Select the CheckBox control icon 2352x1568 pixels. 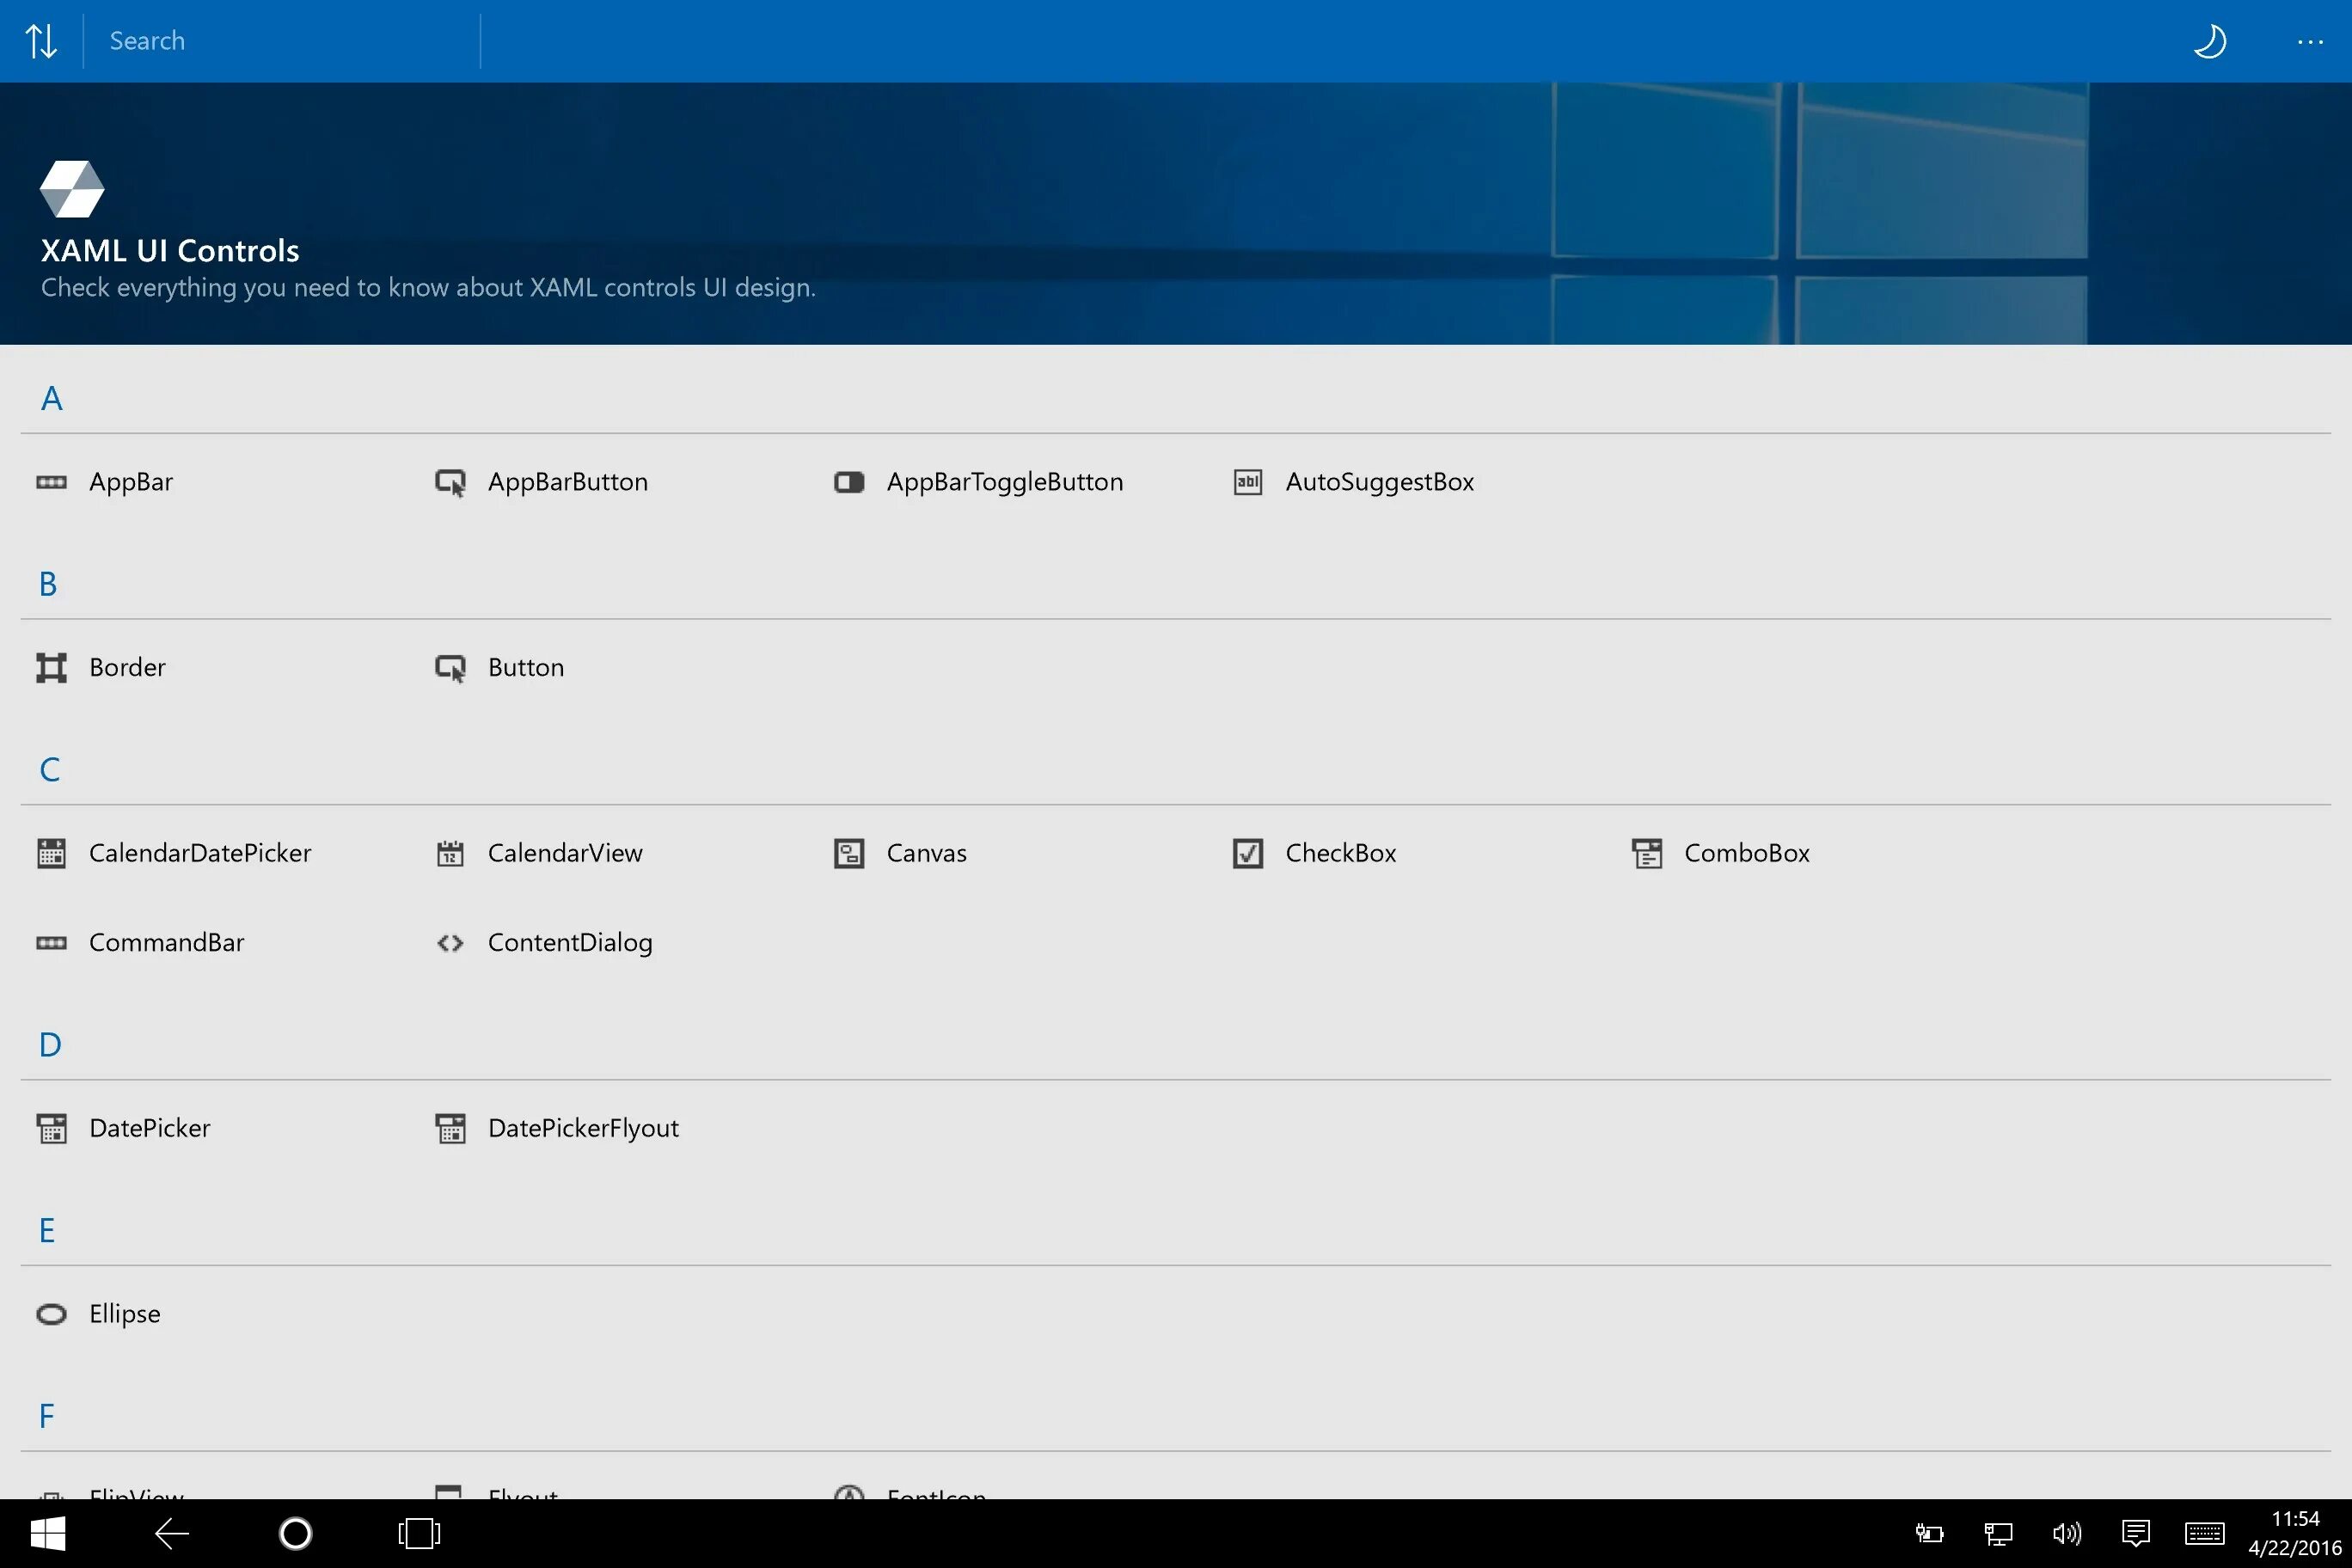1247,853
